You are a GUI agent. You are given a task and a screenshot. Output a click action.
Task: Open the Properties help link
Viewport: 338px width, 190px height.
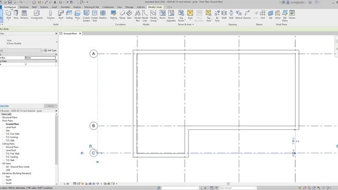point(4,106)
